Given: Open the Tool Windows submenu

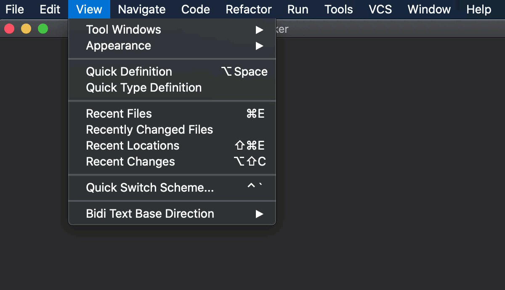Looking at the screenshot, I should click(x=123, y=29).
